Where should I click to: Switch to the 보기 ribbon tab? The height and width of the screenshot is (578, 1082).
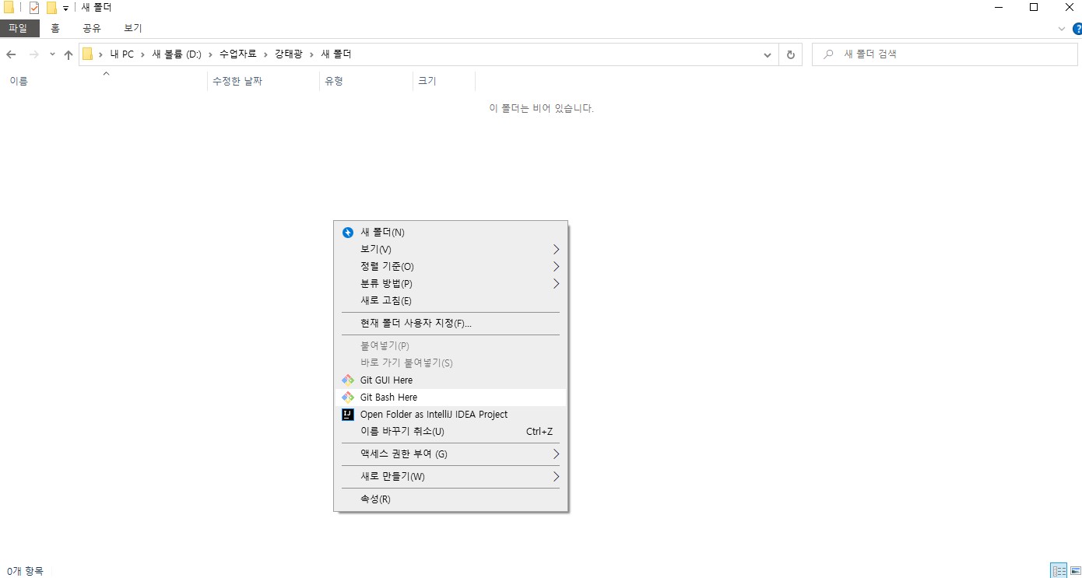pyautogui.click(x=133, y=28)
